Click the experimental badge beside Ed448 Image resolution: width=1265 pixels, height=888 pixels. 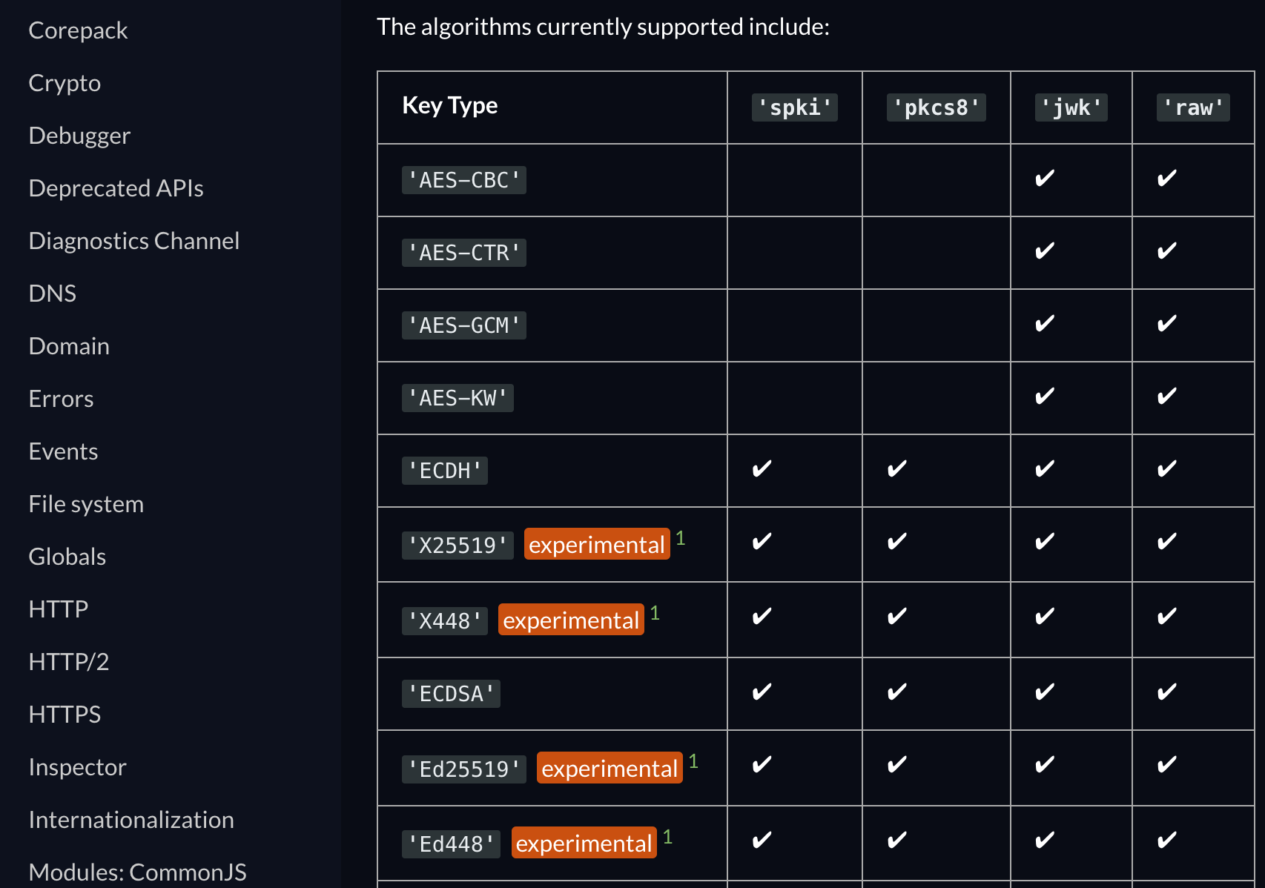(x=584, y=844)
